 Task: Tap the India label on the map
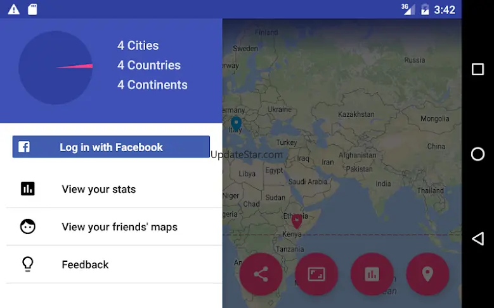383,183
